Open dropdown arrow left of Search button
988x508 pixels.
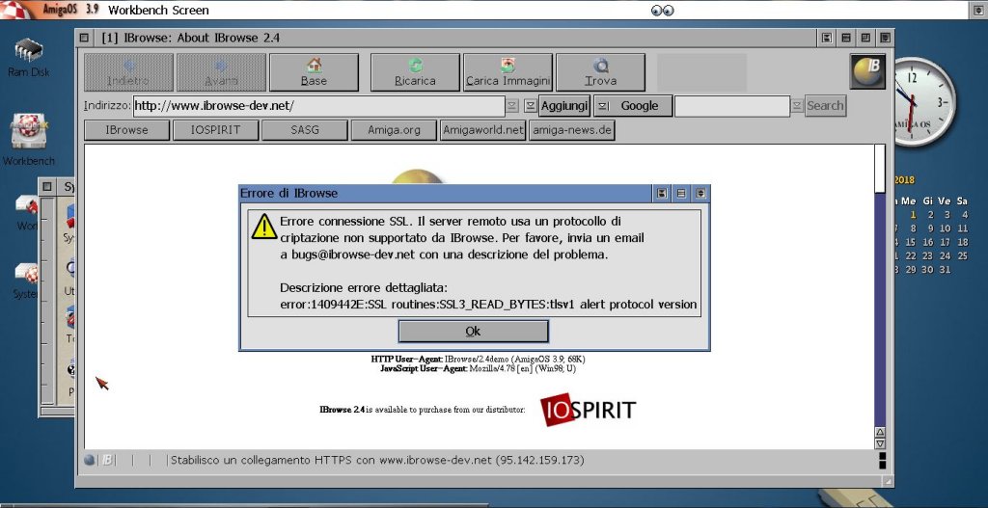point(797,106)
